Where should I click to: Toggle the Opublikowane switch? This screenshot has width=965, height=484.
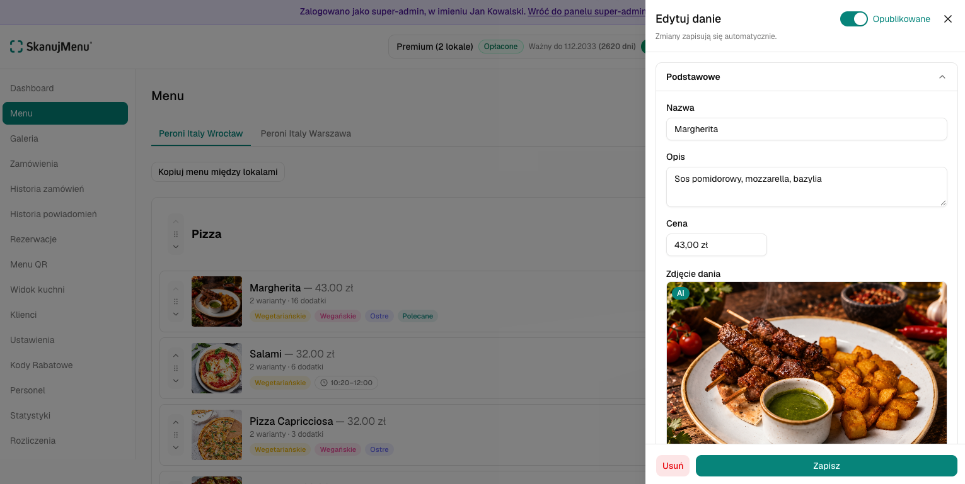[x=853, y=19]
